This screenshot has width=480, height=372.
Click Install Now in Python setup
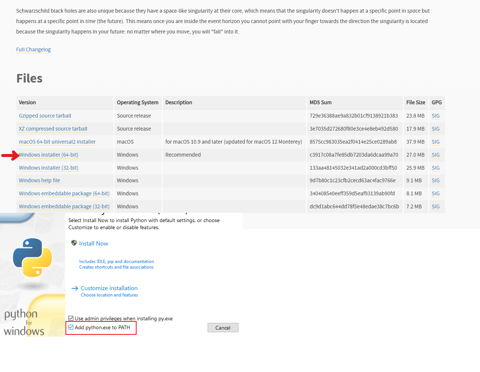94,244
